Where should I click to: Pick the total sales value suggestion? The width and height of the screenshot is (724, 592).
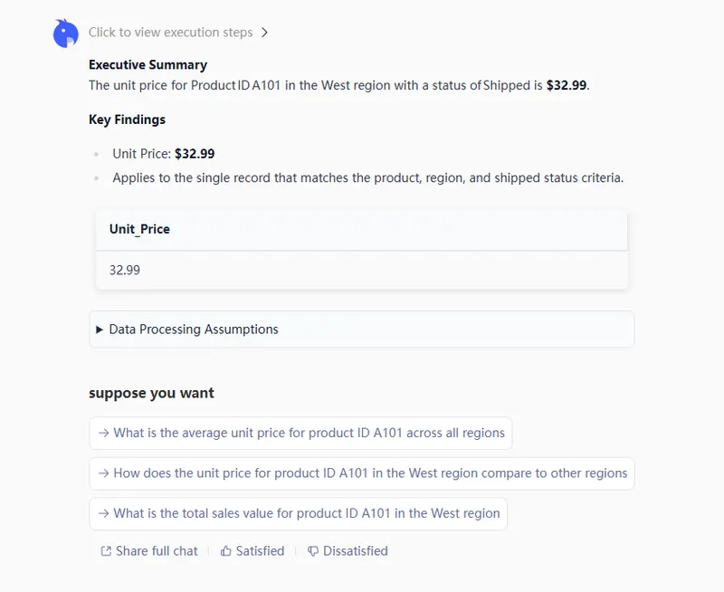[x=306, y=513]
